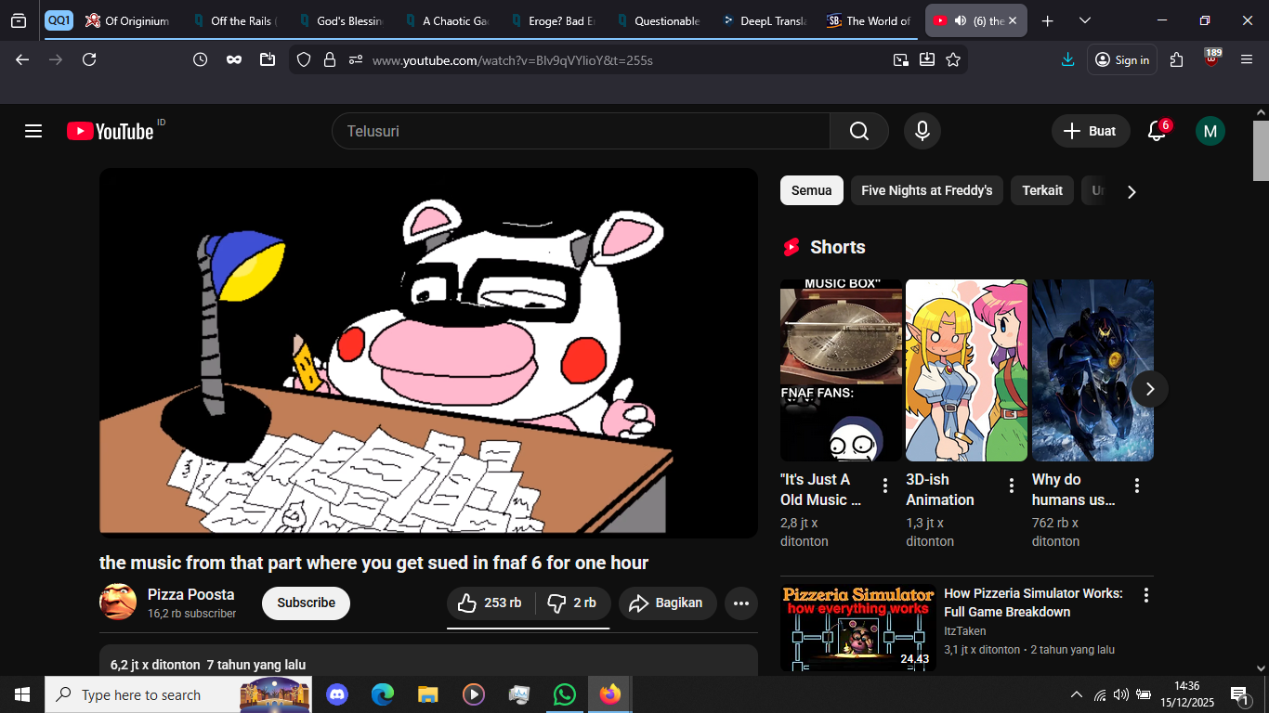
Task: Switch to the Of Originium tab
Action: (128, 20)
